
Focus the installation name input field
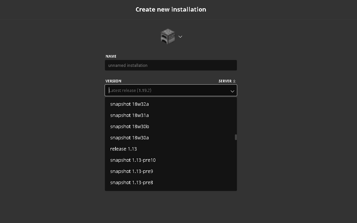[x=171, y=65]
